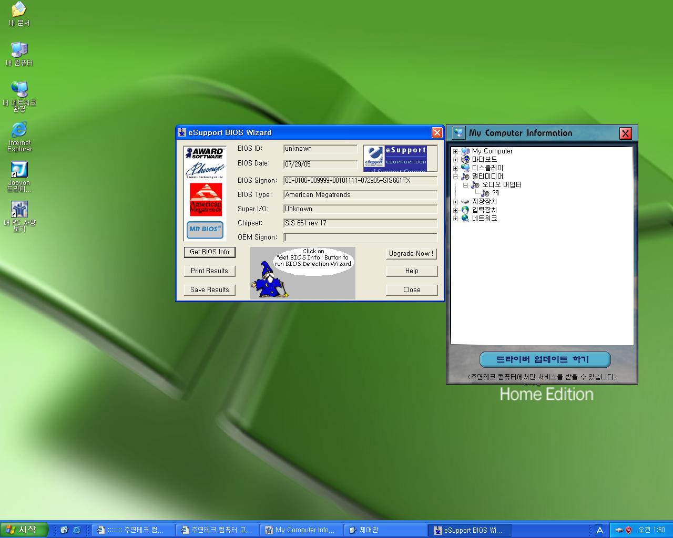Click the wizard character image
673x538 pixels.
(x=271, y=278)
